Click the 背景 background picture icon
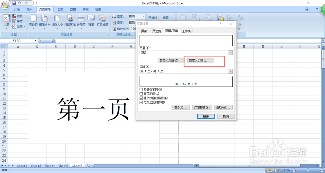The width and height of the screenshot is (325, 173). 91,18
